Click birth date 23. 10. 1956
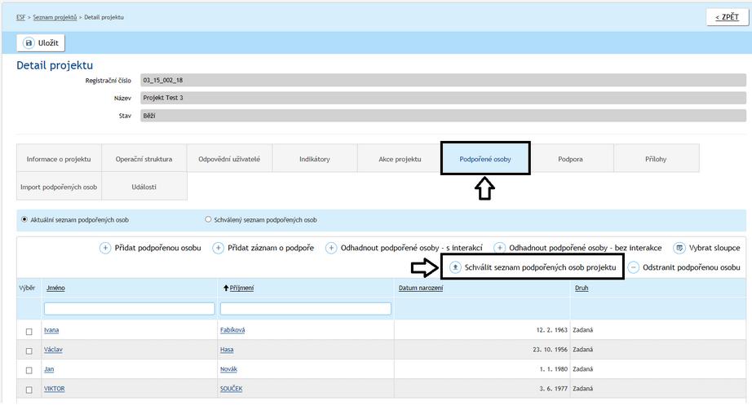 (550, 350)
